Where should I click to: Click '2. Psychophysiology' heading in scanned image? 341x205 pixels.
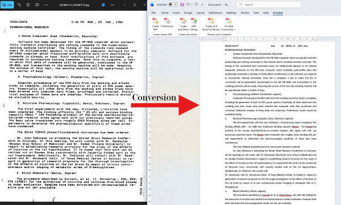[61, 77]
